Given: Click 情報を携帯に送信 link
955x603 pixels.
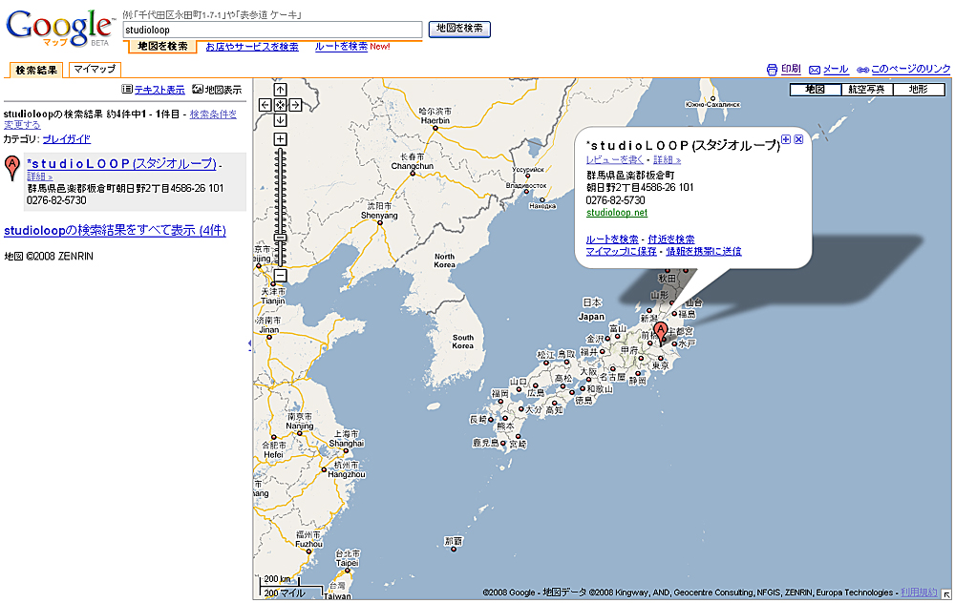Looking at the screenshot, I should (x=704, y=251).
